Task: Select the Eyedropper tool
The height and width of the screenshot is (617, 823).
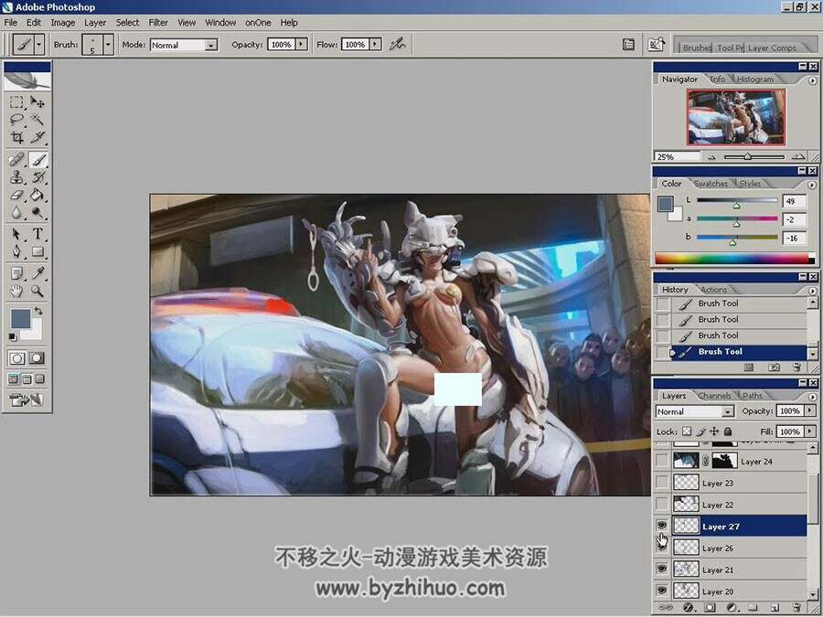Action: click(37, 272)
